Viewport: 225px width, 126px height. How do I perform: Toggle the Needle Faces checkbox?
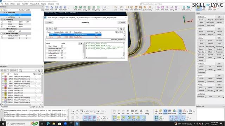coord(62,58)
